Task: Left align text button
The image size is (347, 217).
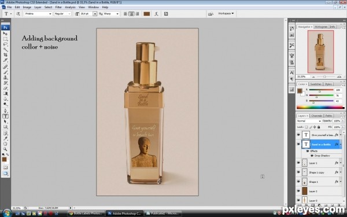Action: [125, 14]
